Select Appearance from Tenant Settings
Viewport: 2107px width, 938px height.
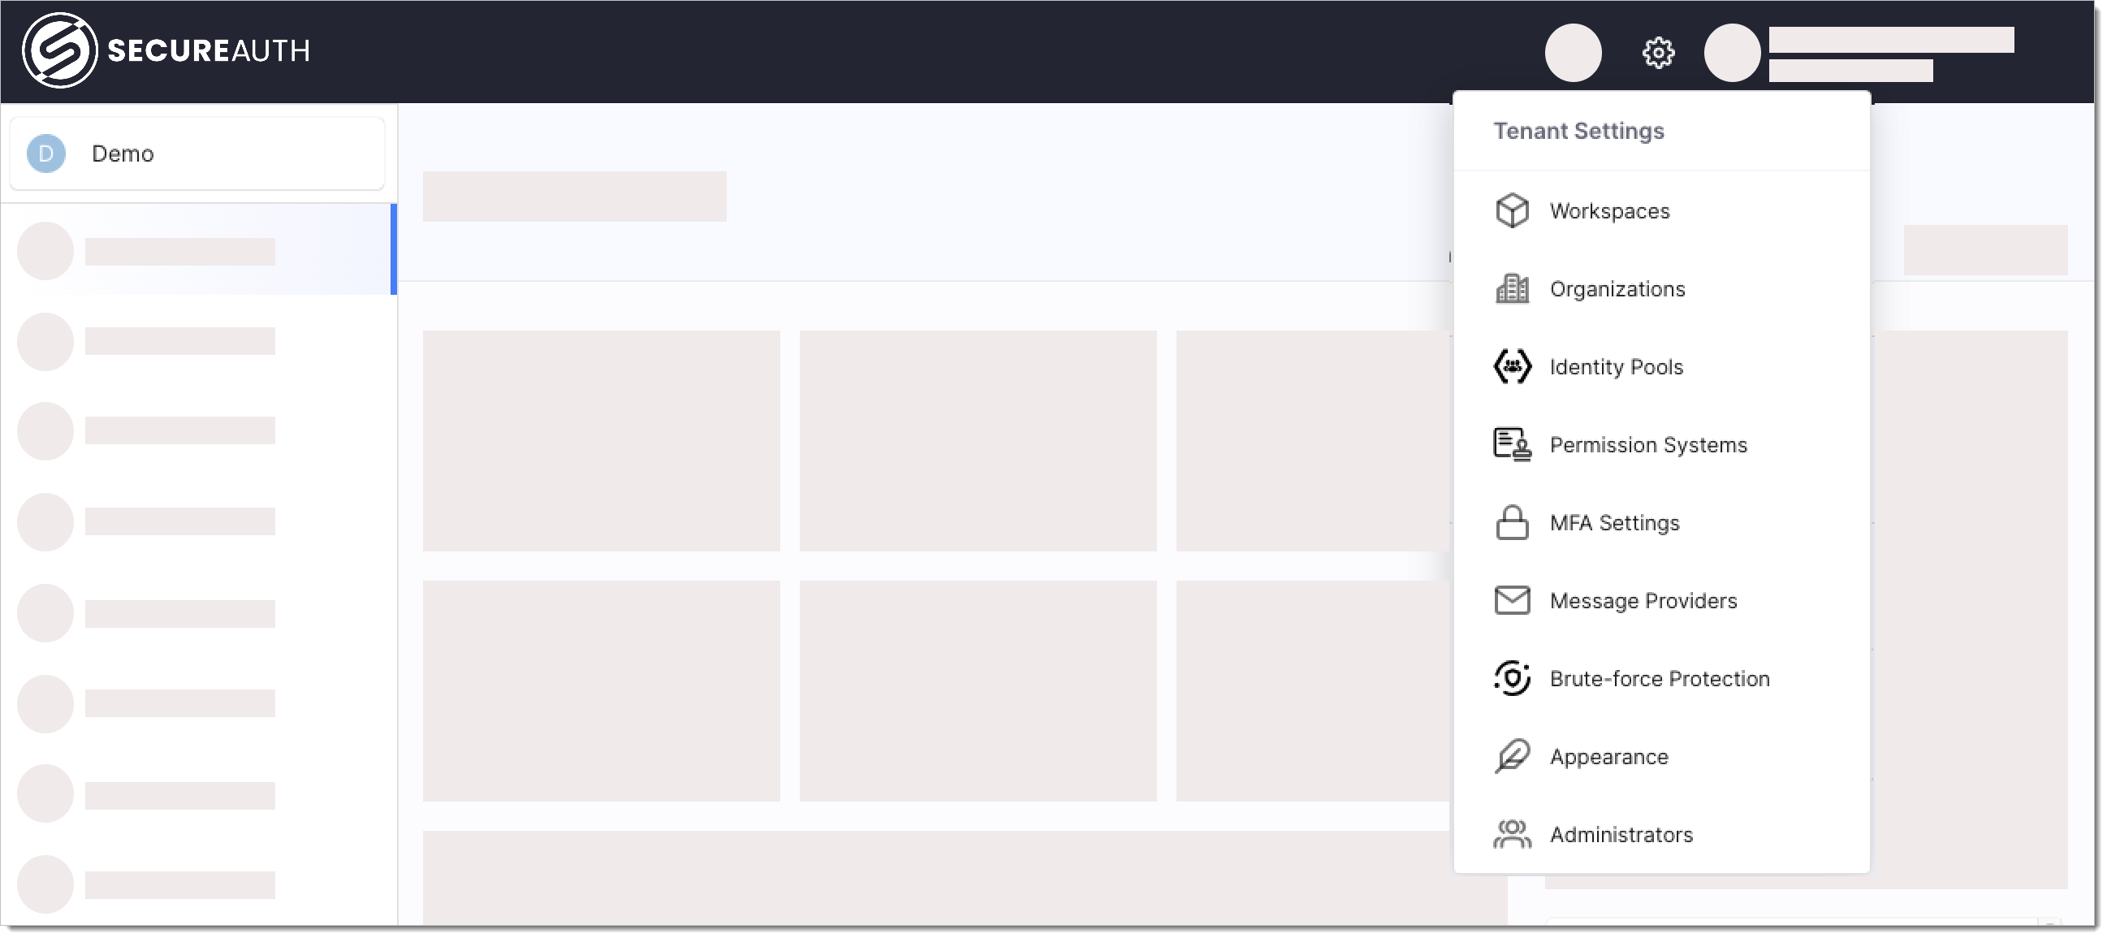coord(1608,757)
